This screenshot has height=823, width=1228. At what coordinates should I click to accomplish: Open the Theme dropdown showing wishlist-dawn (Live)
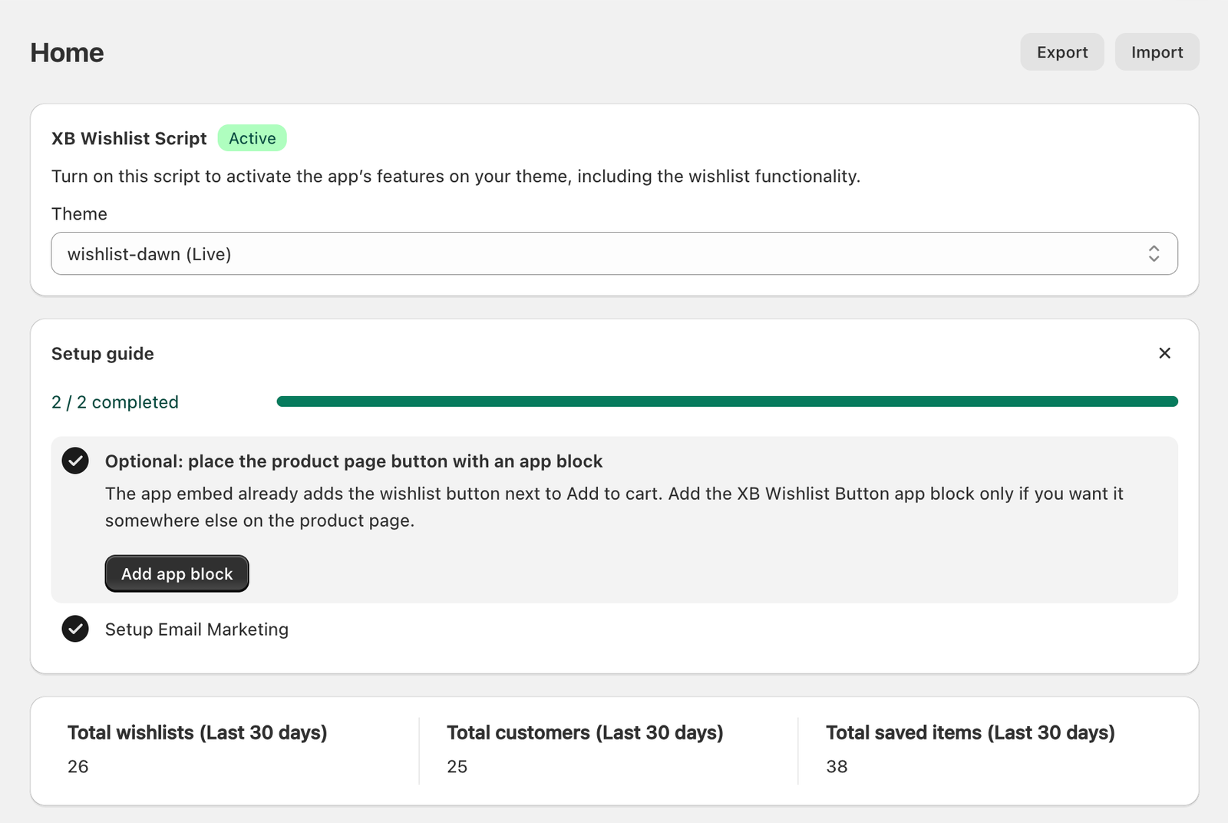[614, 253]
